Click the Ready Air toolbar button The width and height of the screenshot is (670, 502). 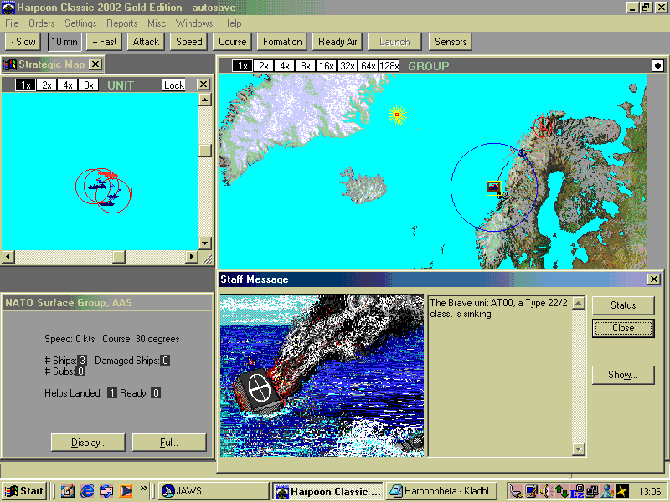coord(338,42)
